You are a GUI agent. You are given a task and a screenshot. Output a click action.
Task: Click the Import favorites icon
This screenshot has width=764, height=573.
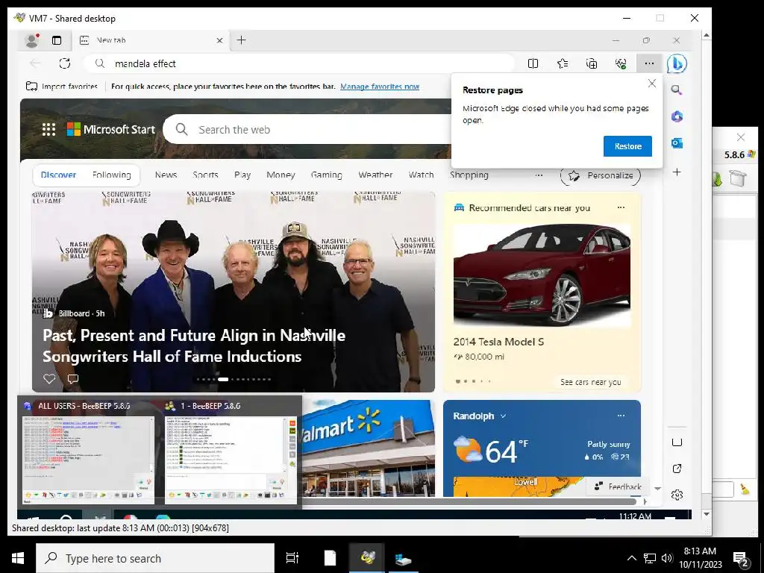tap(31, 87)
